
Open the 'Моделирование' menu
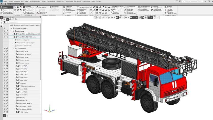(35, 1)
